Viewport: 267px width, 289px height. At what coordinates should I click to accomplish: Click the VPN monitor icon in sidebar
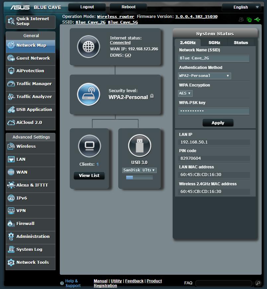coord(11,211)
